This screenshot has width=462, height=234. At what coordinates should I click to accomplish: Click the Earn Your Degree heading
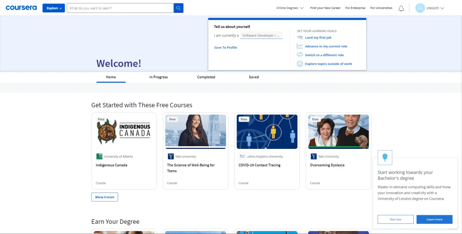coord(115,222)
